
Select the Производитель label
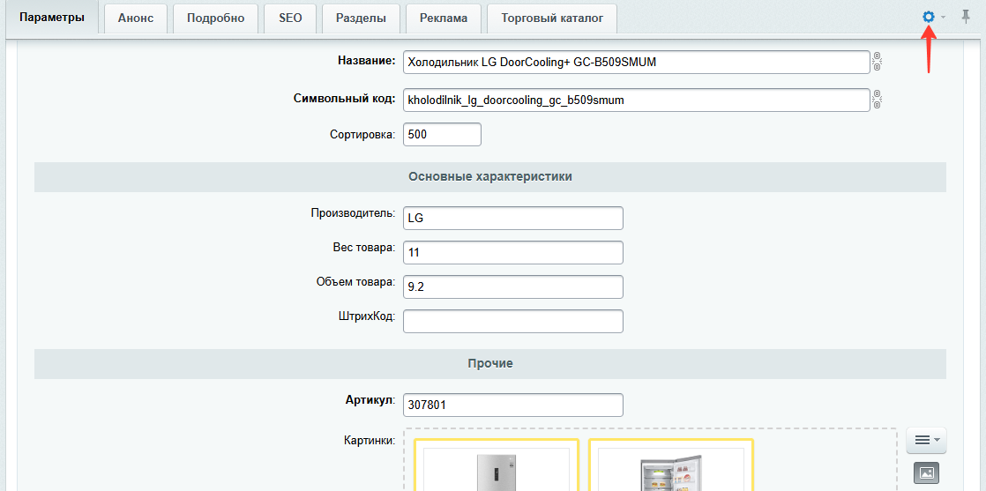(x=354, y=213)
